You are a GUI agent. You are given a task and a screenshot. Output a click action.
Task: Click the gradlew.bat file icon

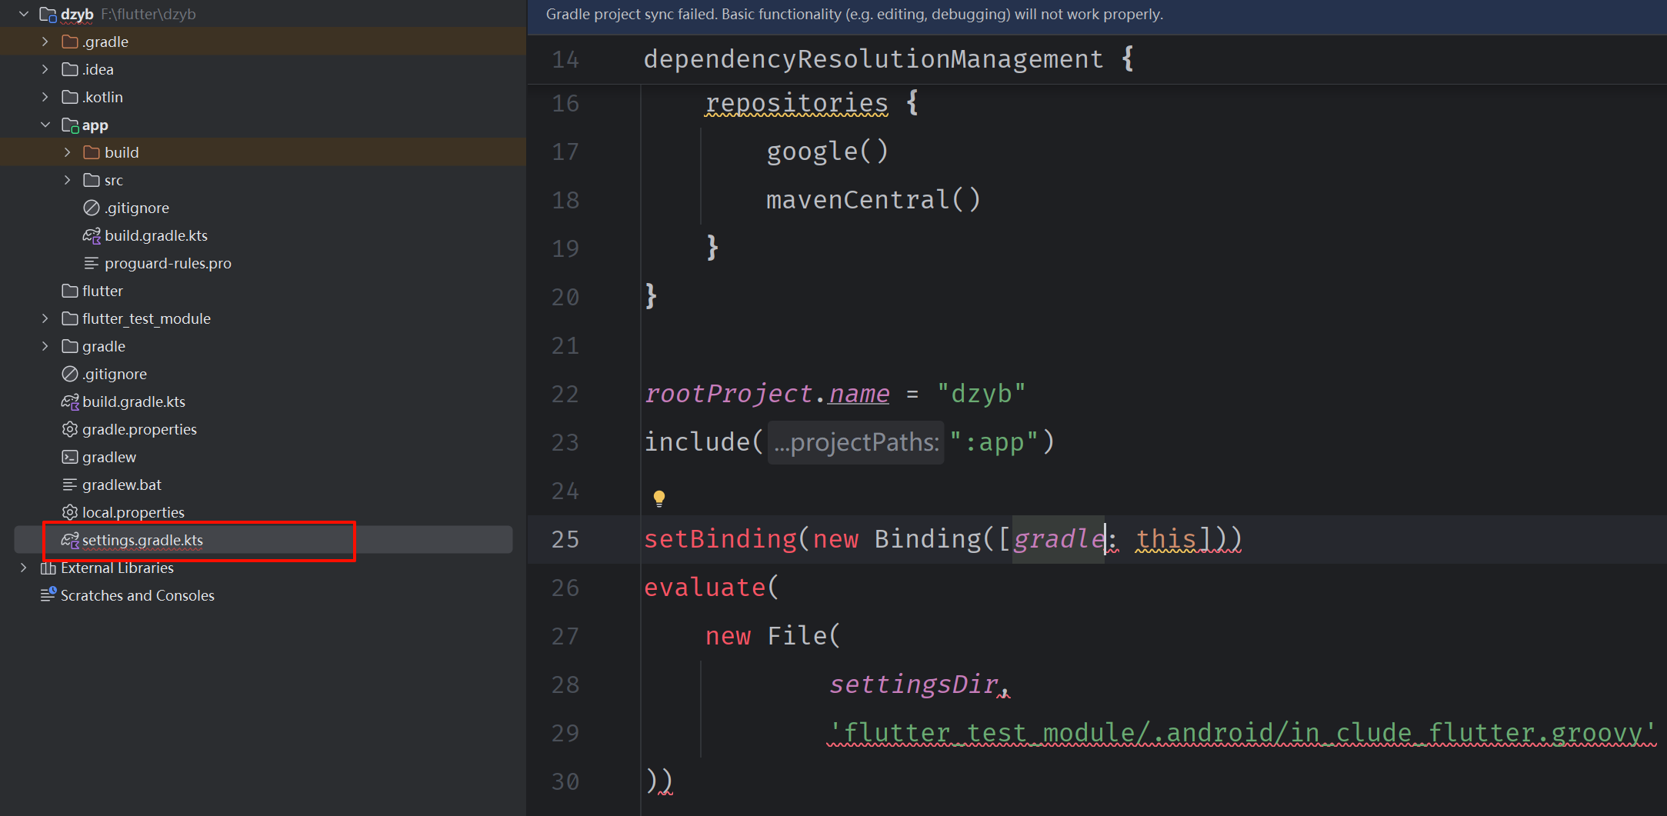coord(70,485)
